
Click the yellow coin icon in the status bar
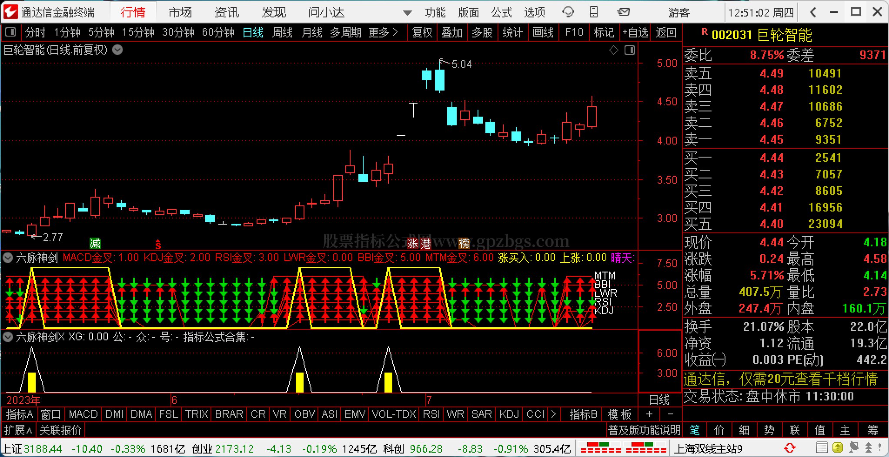[837, 448]
